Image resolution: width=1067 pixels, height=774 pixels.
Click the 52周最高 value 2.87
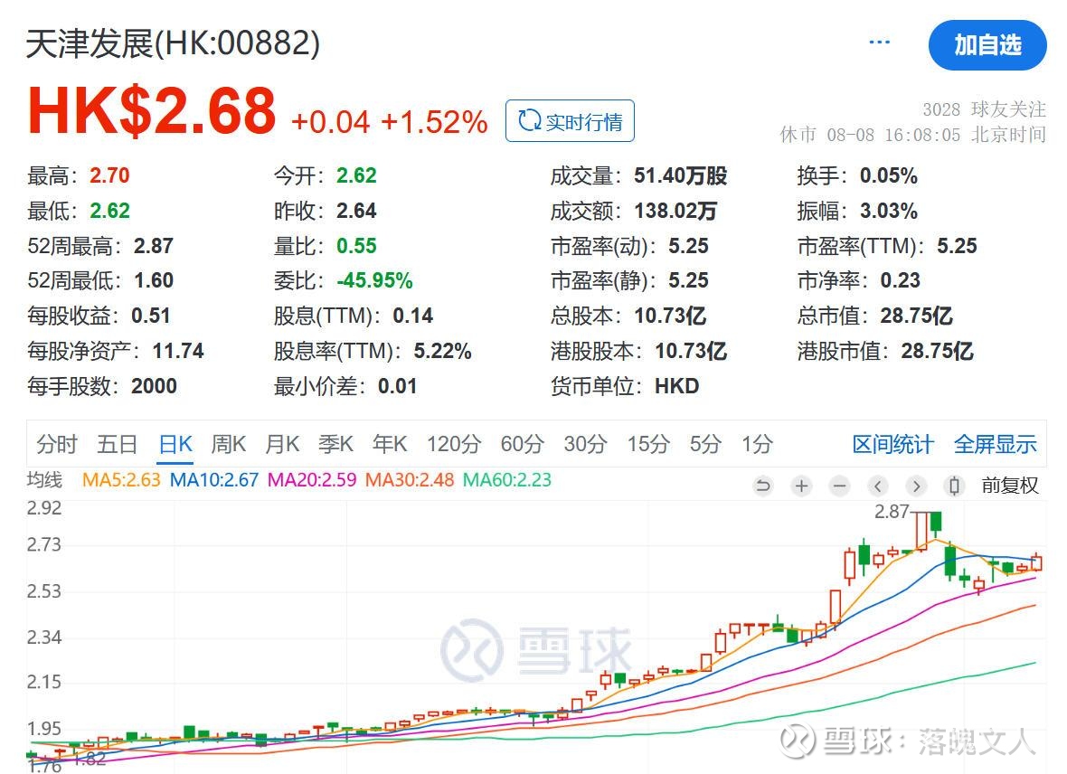coord(153,246)
